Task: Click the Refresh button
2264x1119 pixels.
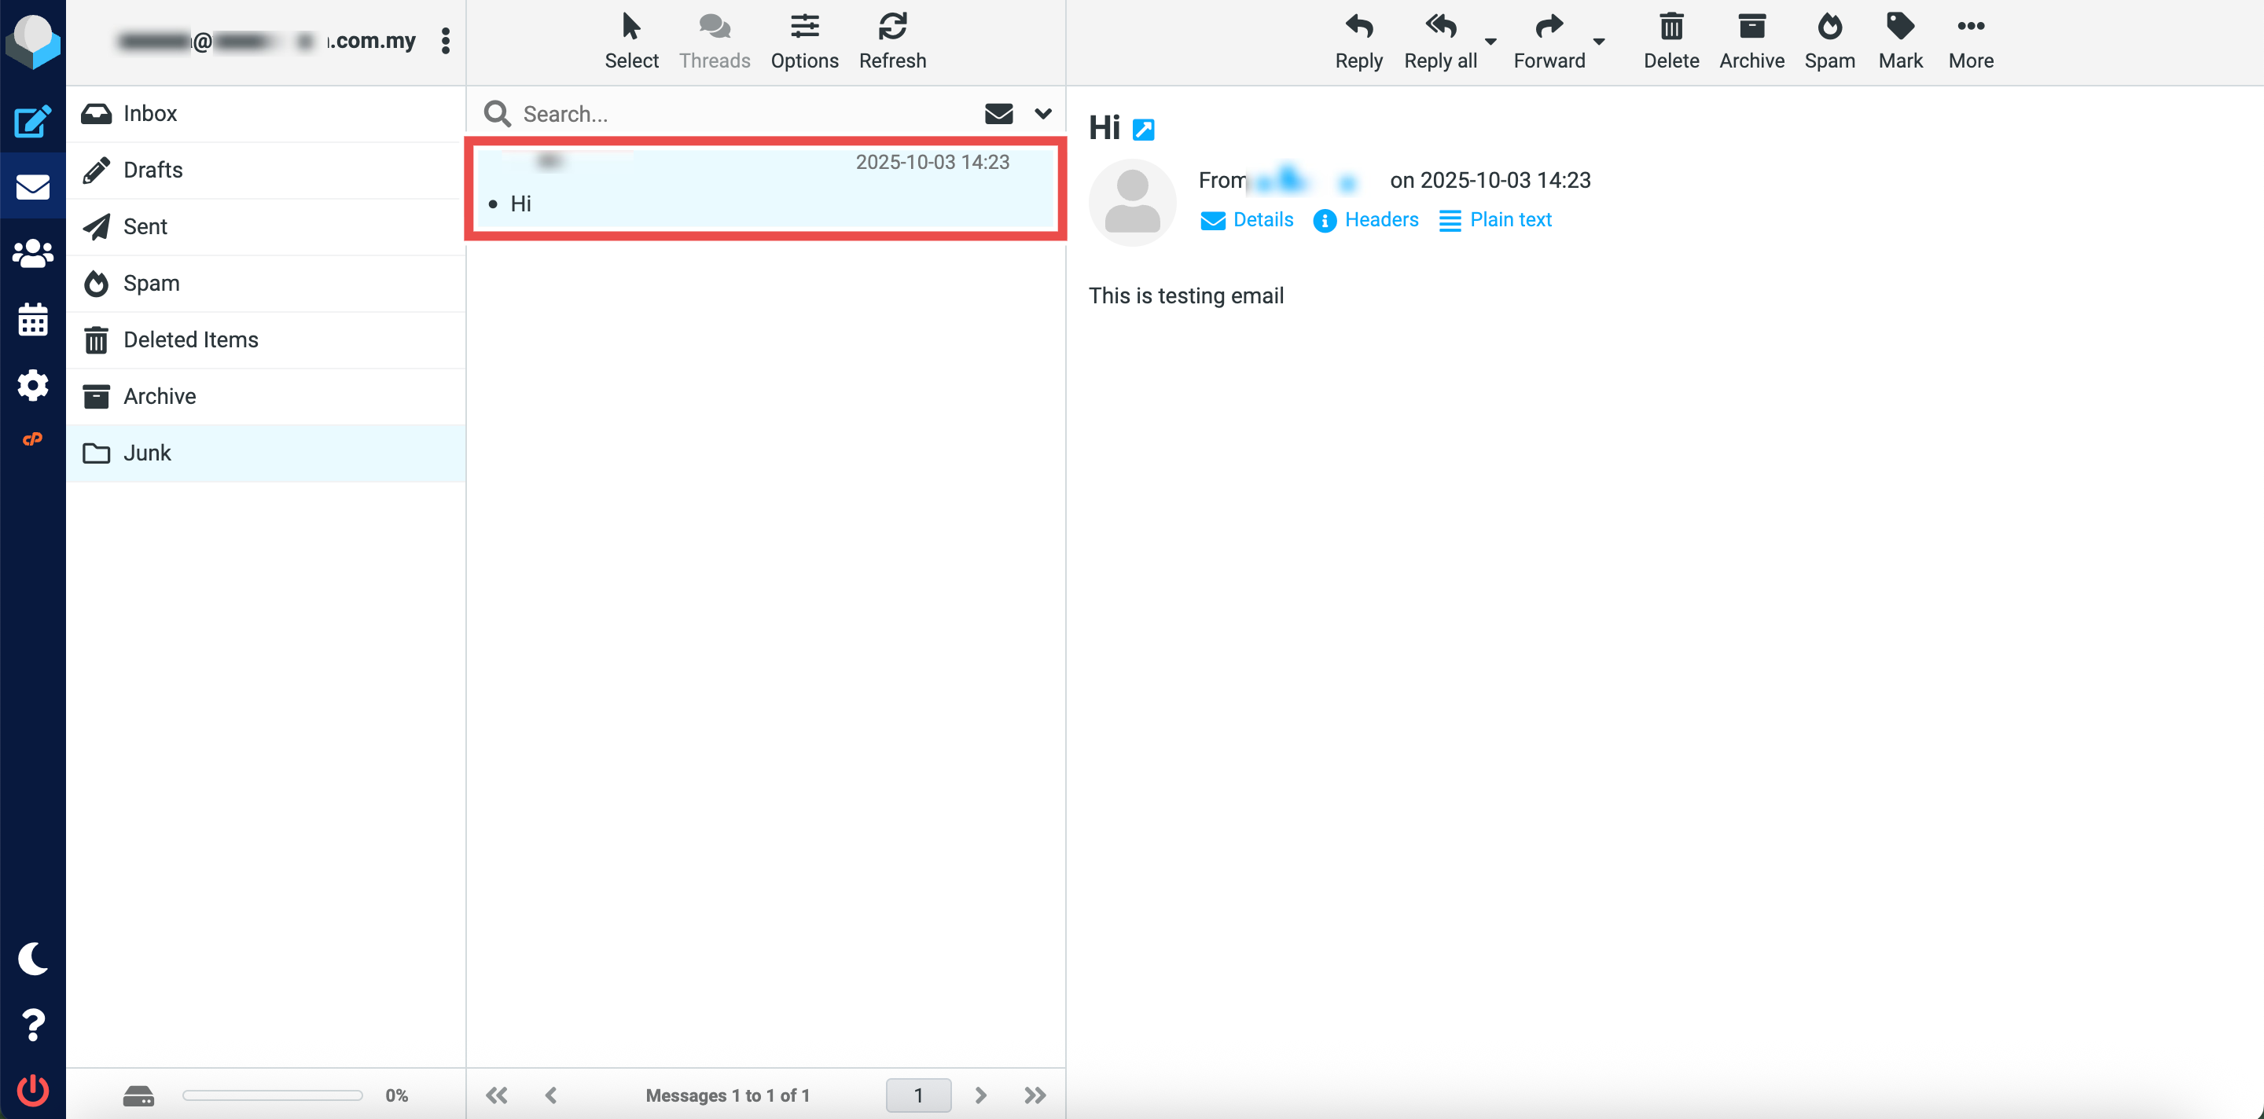Action: [x=892, y=40]
